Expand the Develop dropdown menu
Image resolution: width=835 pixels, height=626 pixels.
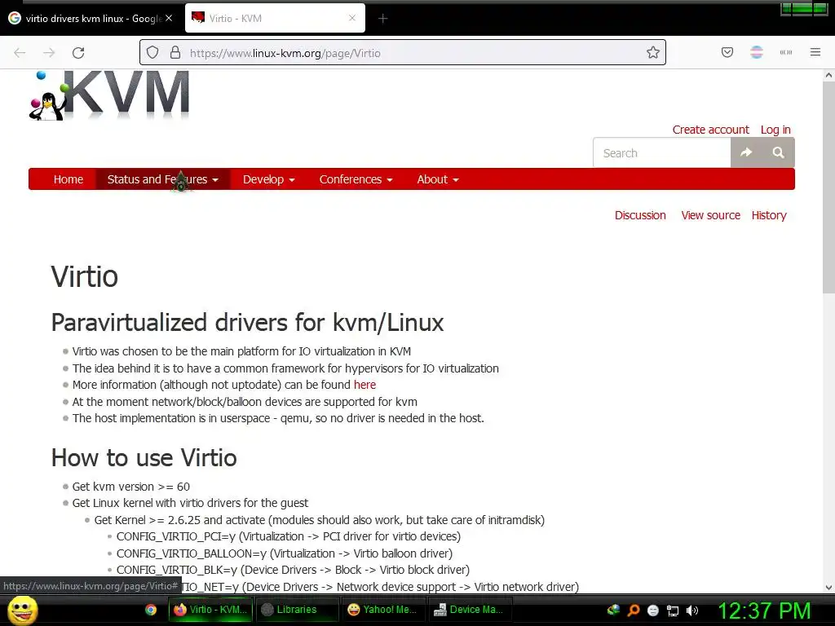[x=268, y=179]
